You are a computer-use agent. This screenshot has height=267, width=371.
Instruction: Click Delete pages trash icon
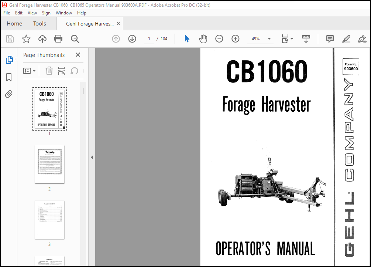point(49,71)
